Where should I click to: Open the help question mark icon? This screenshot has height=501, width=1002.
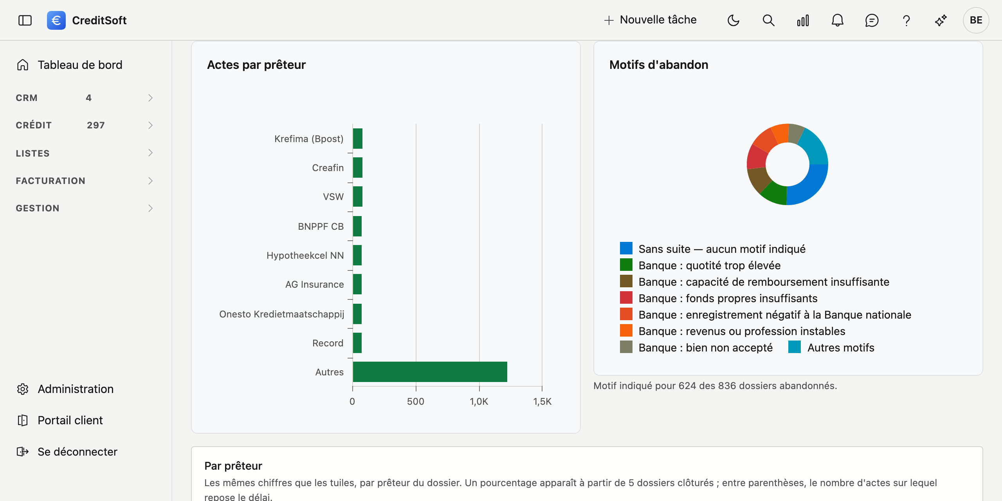(906, 20)
